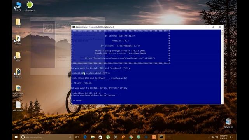The width and height of the screenshot is (249, 140).
Task: Open the volume control in system tray
Action: click(213, 137)
